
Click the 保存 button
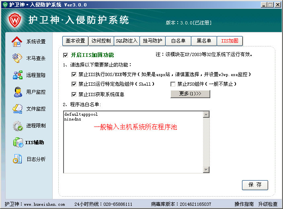click(x=255, y=185)
